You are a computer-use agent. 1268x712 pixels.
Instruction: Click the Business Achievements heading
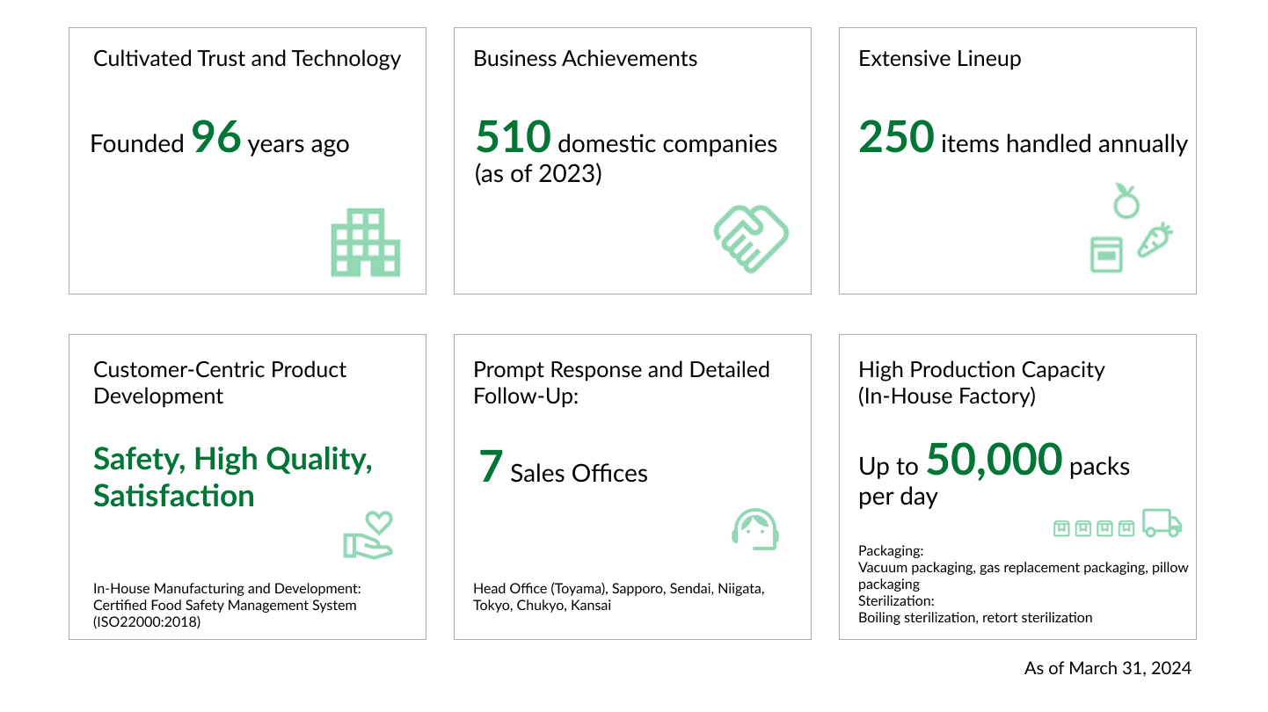tap(585, 59)
